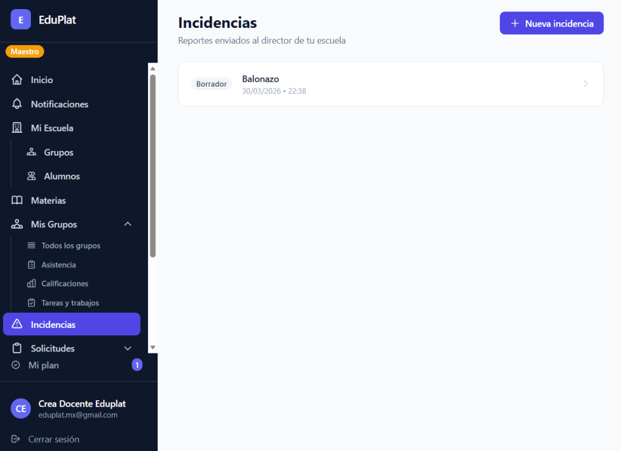Click the Materias book icon

pyautogui.click(x=17, y=200)
